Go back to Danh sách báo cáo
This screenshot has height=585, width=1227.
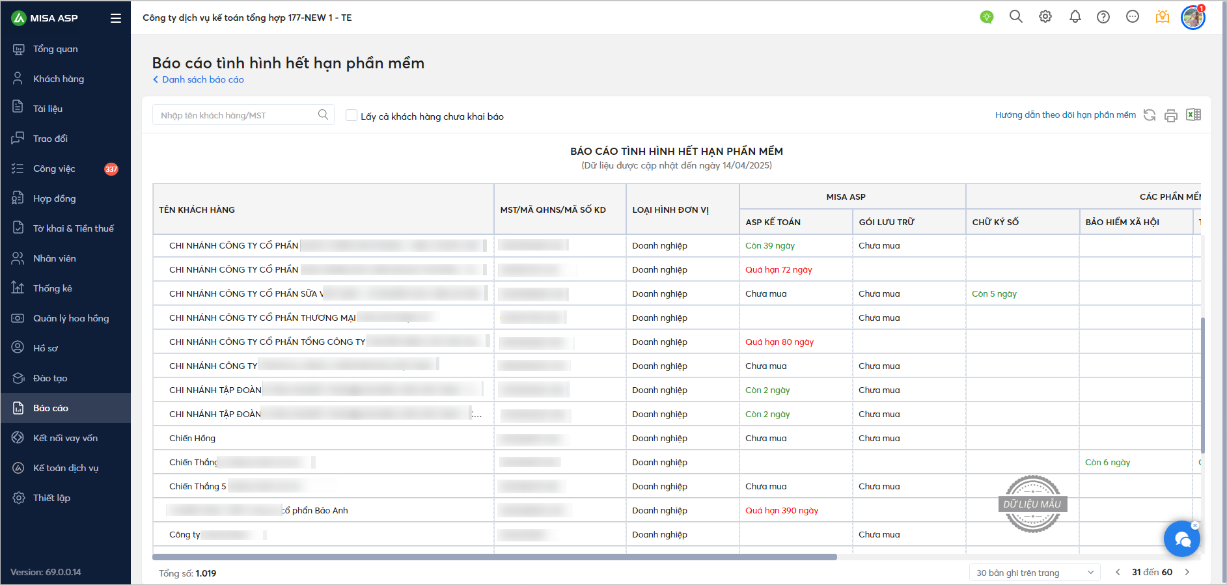click(199, 79)
